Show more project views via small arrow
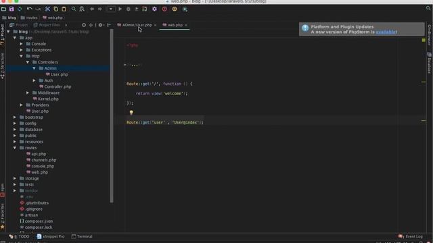 click(66, 25)
